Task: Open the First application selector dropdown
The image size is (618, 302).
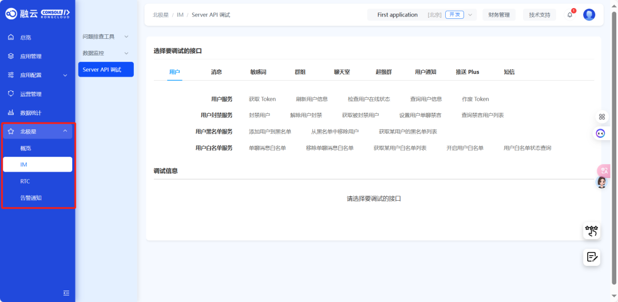Action: [x=422, y=15]
